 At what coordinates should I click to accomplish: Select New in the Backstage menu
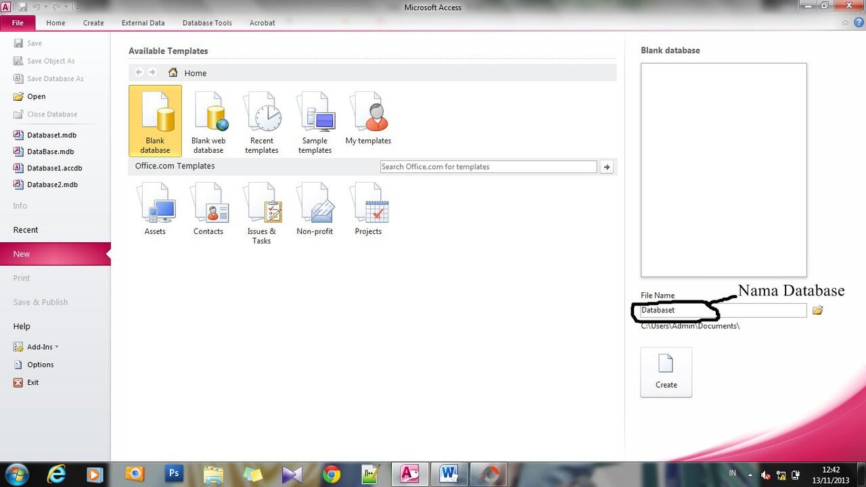click(x=55, y=254)
